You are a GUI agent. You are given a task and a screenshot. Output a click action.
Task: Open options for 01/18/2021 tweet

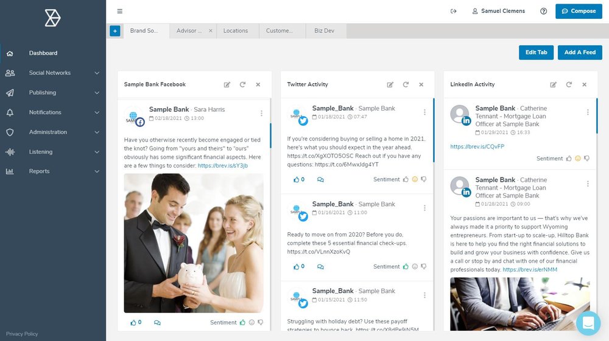[424, 112]
